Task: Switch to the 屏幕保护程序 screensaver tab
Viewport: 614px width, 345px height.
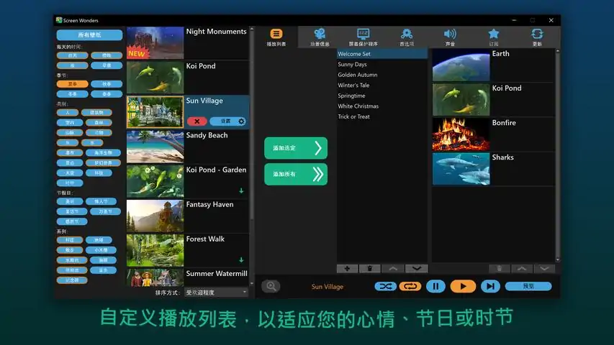Action: coord(363,37)
